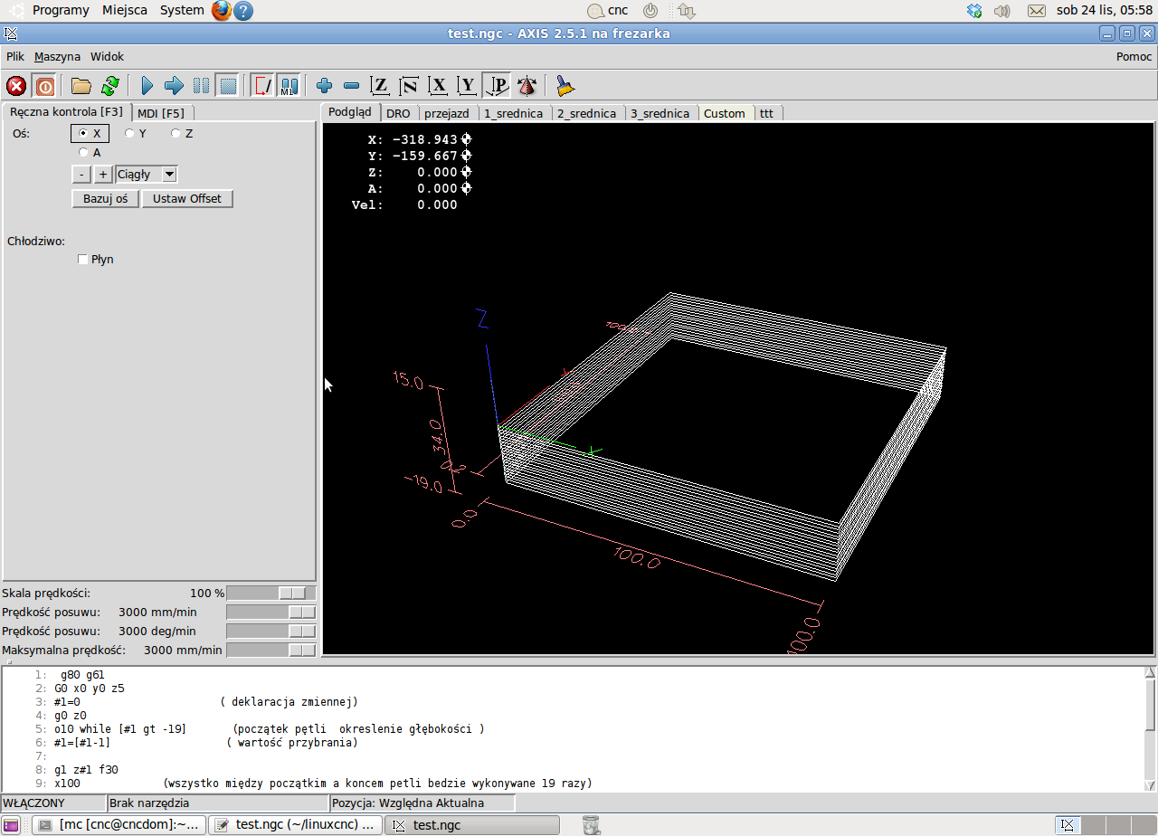The height and width of the screenshot is (836, 1158).
Task: Open a G-code file with folder icon
Action: [x=81, y=86]
